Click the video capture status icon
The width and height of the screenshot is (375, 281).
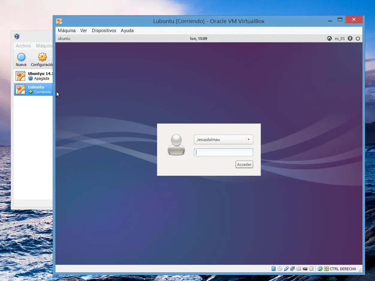(x=305, y=268)
